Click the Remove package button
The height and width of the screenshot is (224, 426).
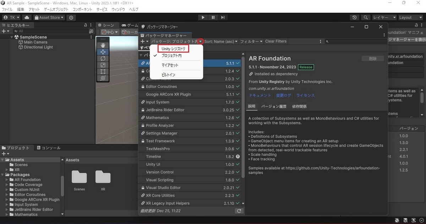373,59
